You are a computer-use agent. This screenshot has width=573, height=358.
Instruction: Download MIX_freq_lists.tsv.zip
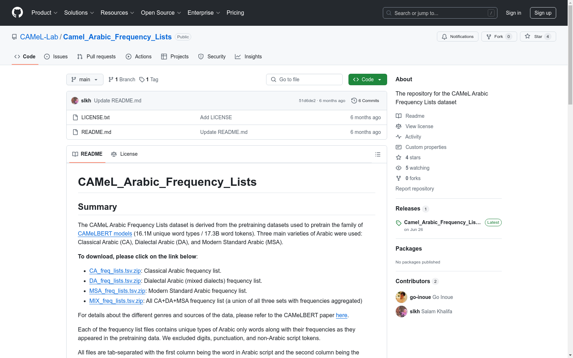click(116, 301)
